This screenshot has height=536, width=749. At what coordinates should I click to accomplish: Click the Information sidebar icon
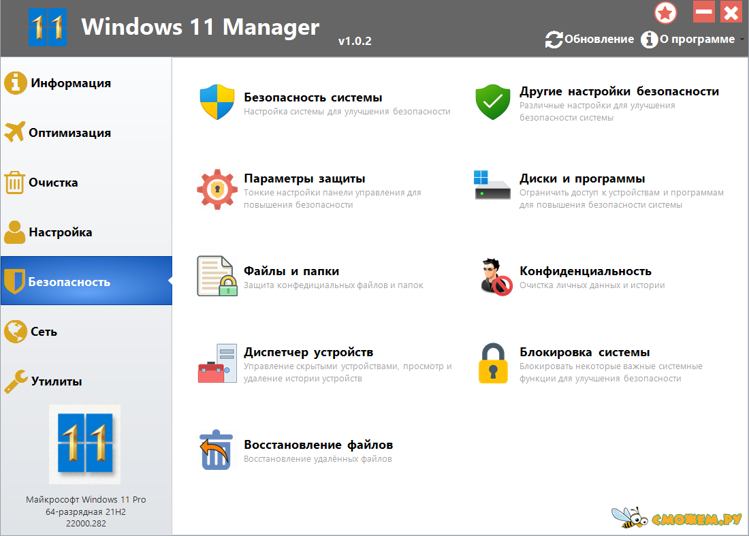15,83
